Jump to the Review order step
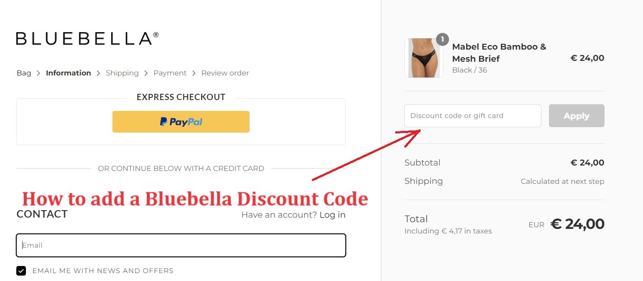The height and width of the screenshot is (281, 643). coord(225,73)
